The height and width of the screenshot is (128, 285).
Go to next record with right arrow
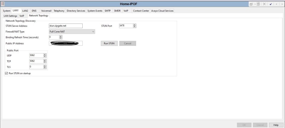[282, 4]
